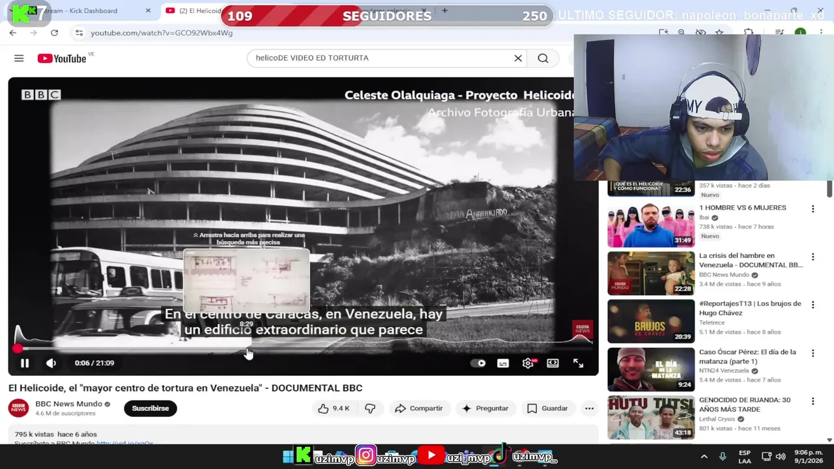
Task: View site information icon in address bar
Action: tap(79, 33)
